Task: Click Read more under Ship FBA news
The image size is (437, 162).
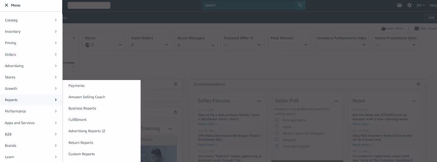Action: tap(362, 145)
